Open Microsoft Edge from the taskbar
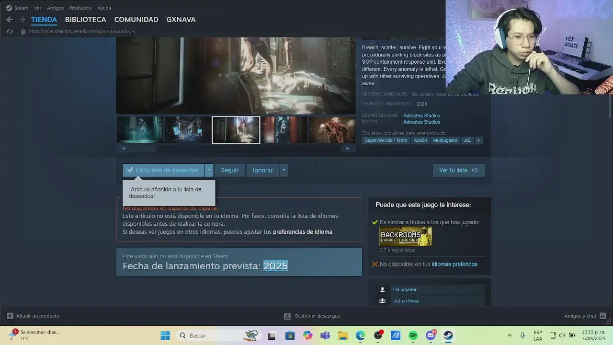This screenshot has width=613, height=345. (360, 335)
